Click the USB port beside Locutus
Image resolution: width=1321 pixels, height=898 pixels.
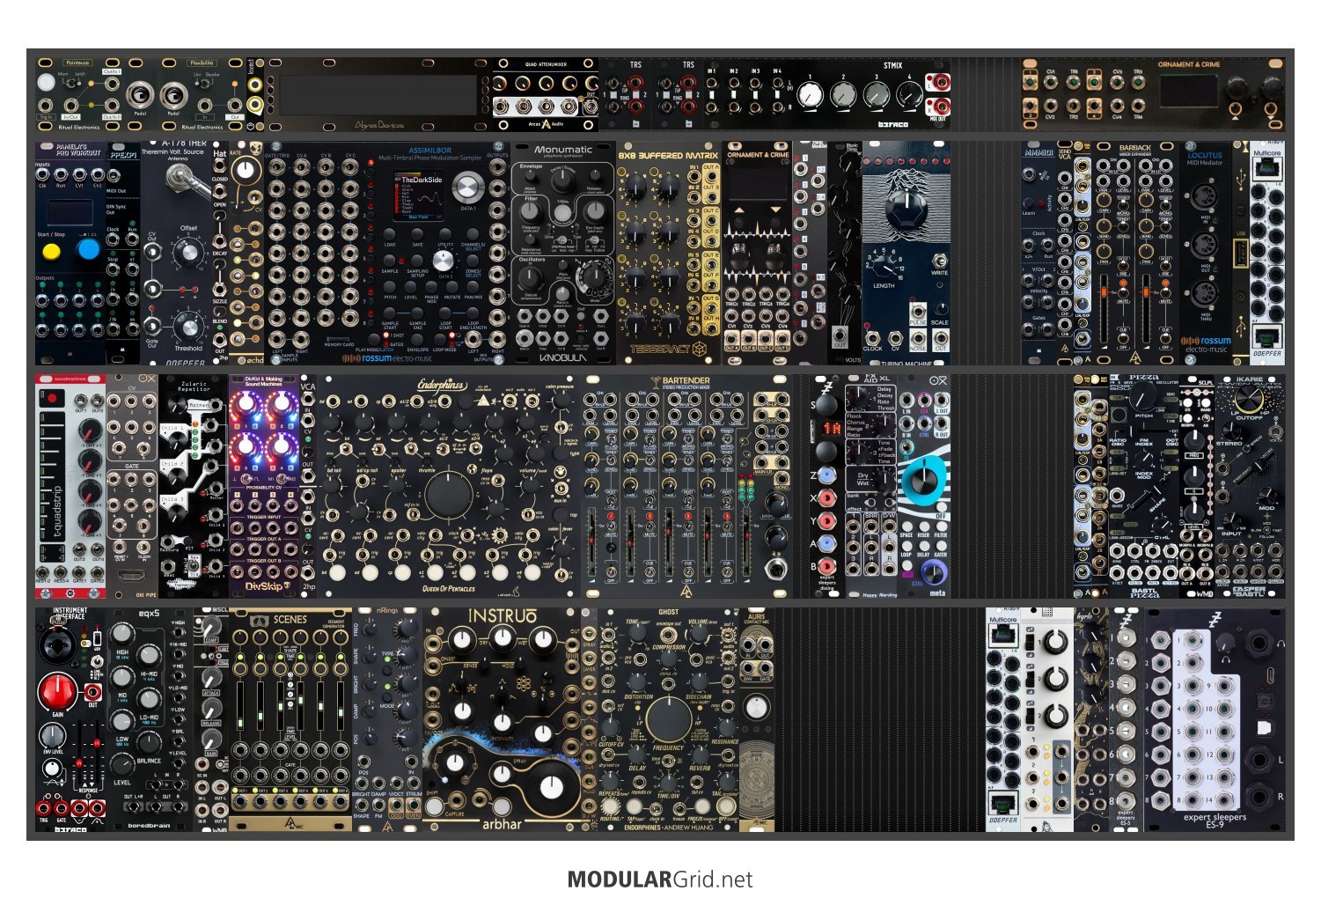tap(1240, 254)
